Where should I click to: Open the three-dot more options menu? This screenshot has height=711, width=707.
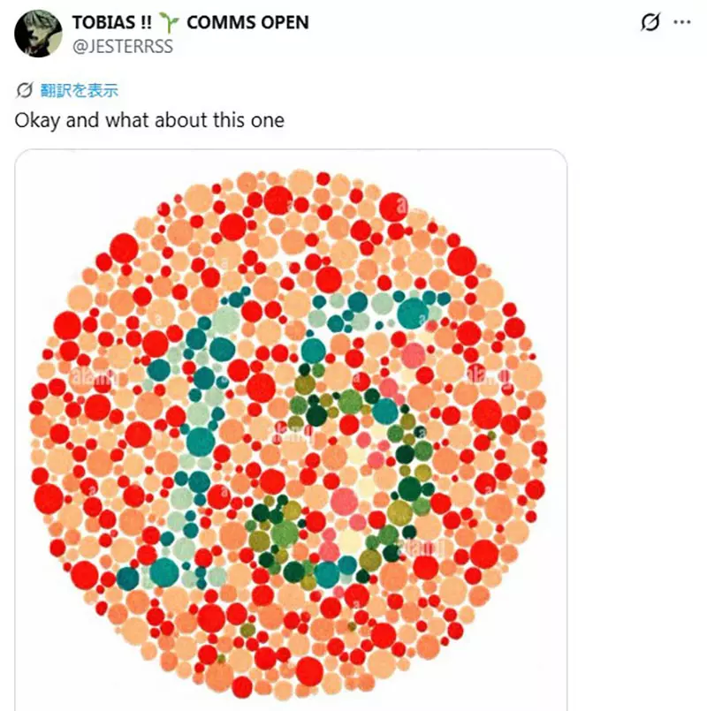pos(681,23)
